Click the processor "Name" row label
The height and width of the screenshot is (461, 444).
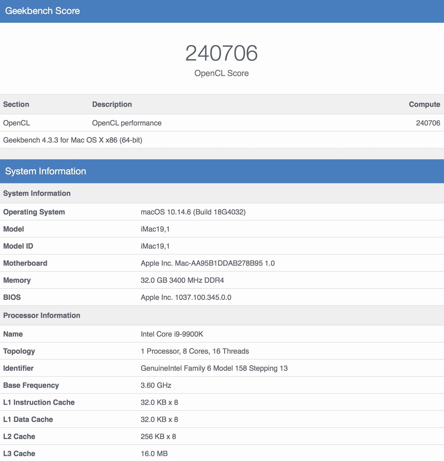click(13, 334)
